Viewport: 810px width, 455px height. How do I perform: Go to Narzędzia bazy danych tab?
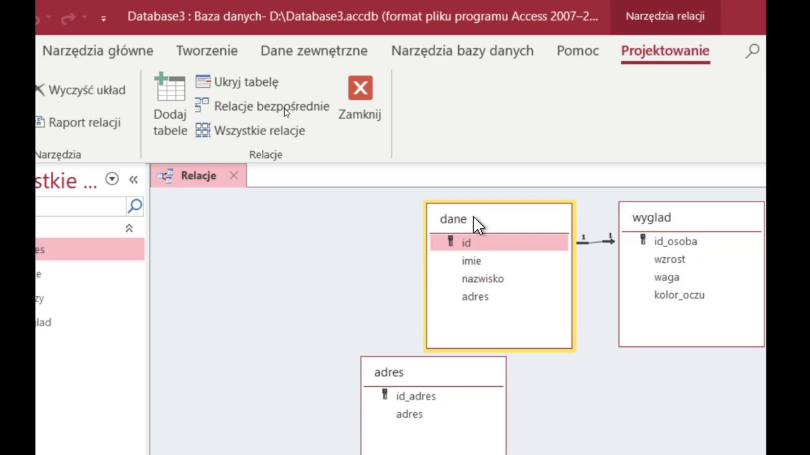pyautogui.click(x=463, y=51)
